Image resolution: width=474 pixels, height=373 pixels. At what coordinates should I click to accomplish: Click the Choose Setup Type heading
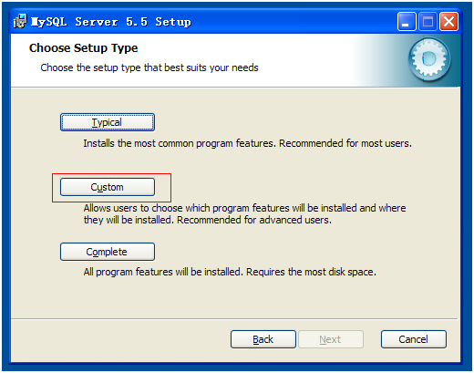tap(83, 48)
